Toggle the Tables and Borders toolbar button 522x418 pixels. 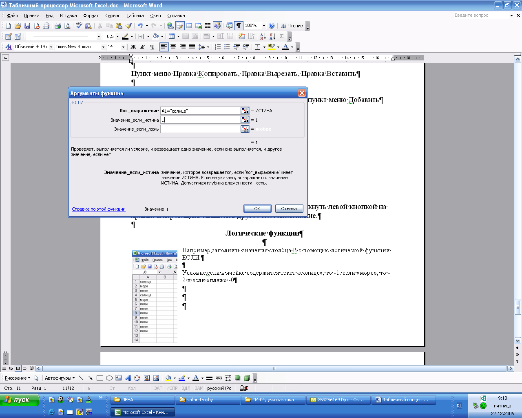tap(180, 26)
